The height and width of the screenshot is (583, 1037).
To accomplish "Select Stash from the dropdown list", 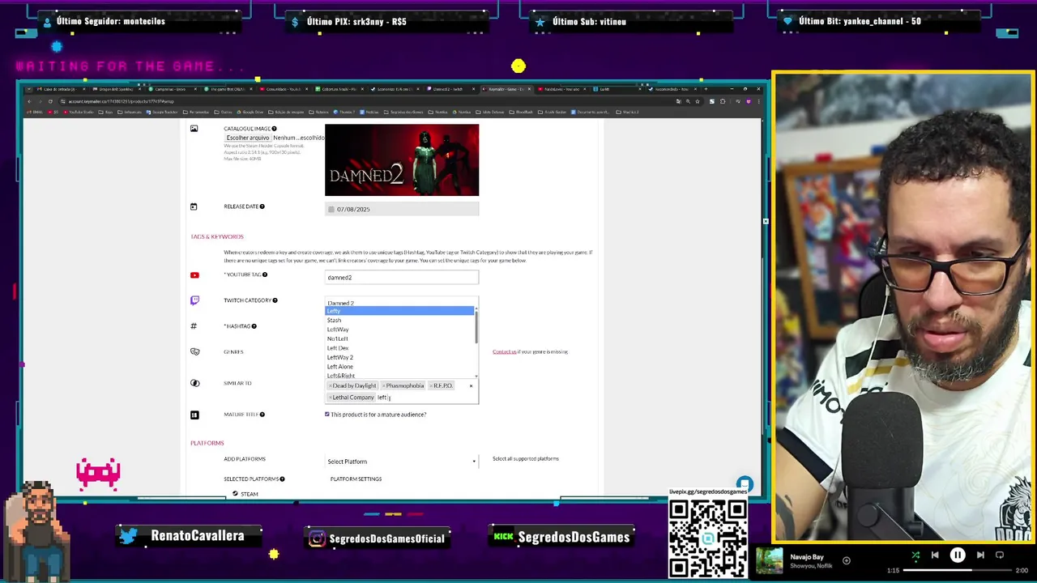I will coord(399,321).
